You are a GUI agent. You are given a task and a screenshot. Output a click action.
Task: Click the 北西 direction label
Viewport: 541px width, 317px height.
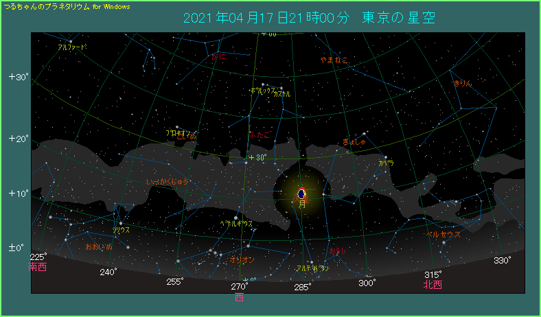(x=433, y=285)
